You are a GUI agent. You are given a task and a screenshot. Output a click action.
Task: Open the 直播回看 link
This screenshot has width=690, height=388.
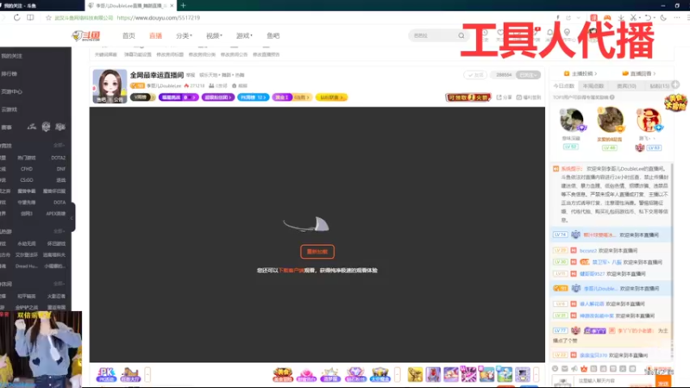pos(639,73)
